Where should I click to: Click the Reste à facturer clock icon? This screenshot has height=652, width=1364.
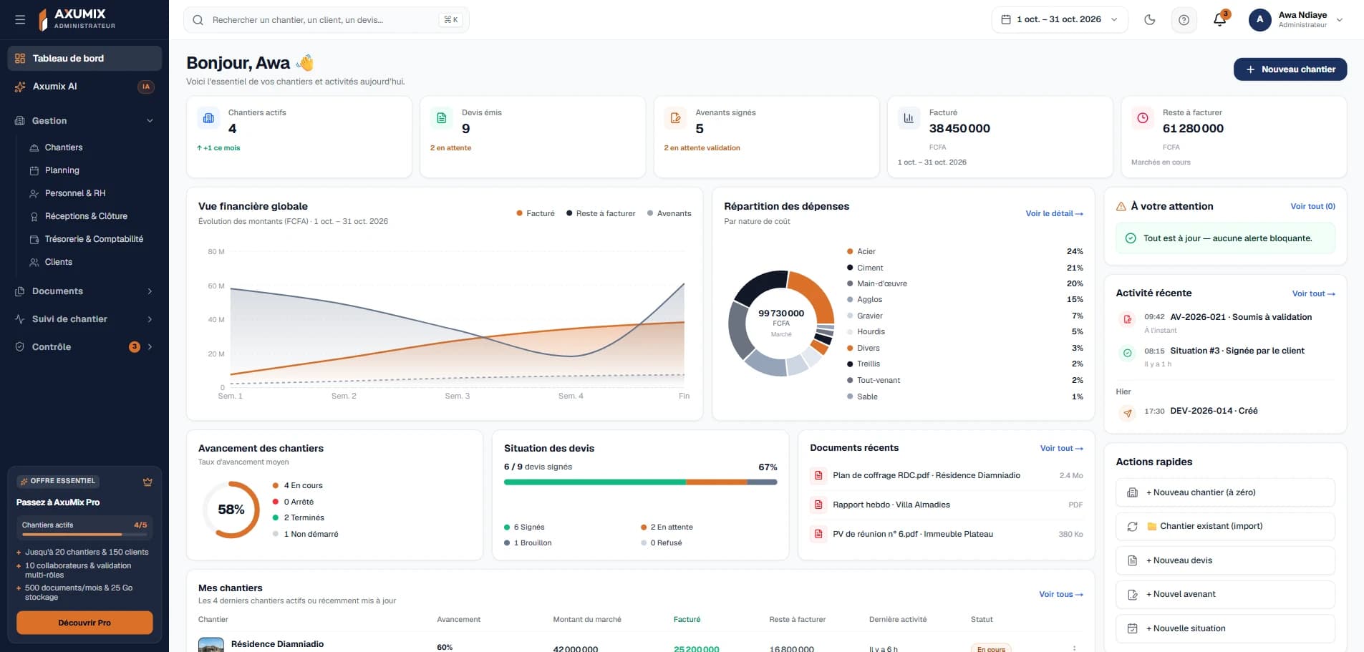(x=1143, y=118)
